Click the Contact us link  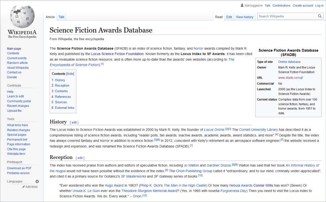click(x=14, y=72)
